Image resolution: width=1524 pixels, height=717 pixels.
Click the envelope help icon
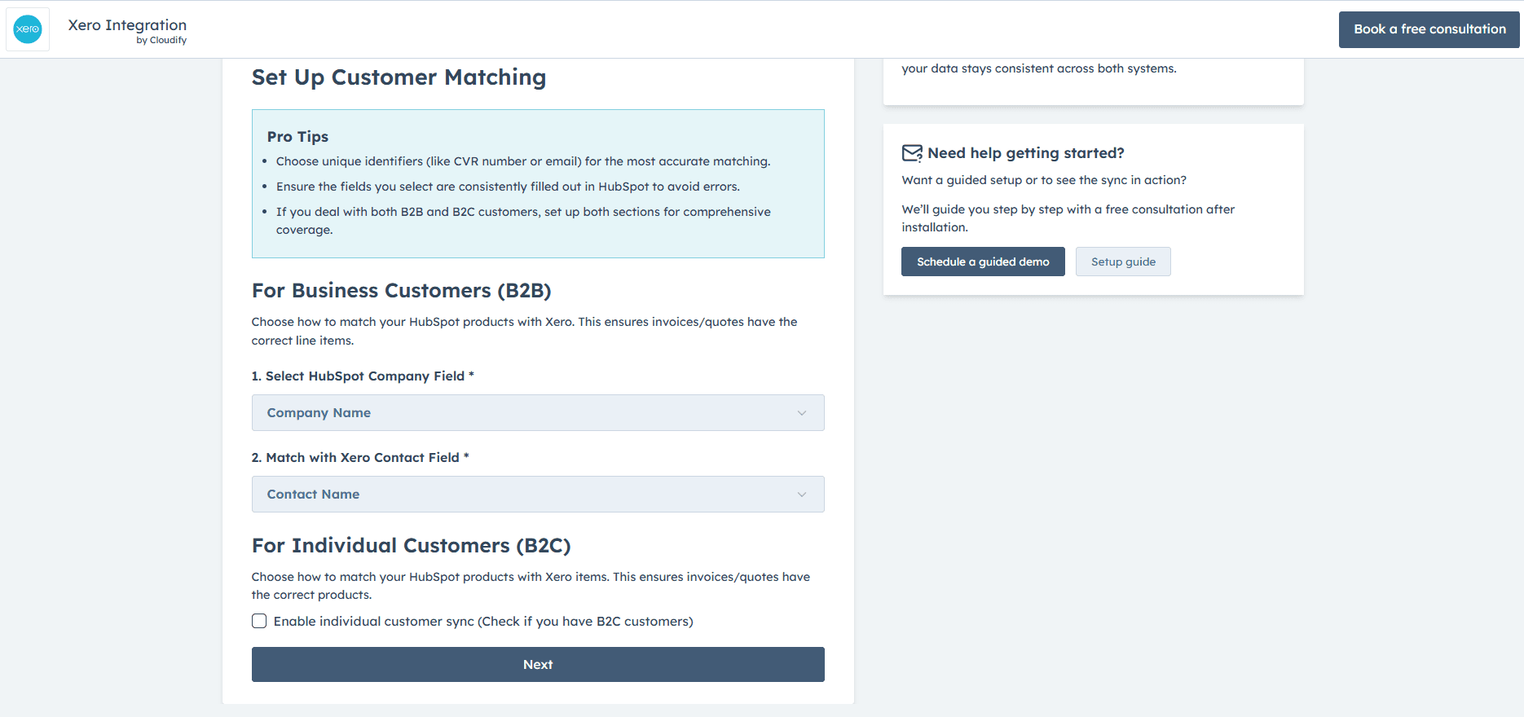tap(912, 153)
